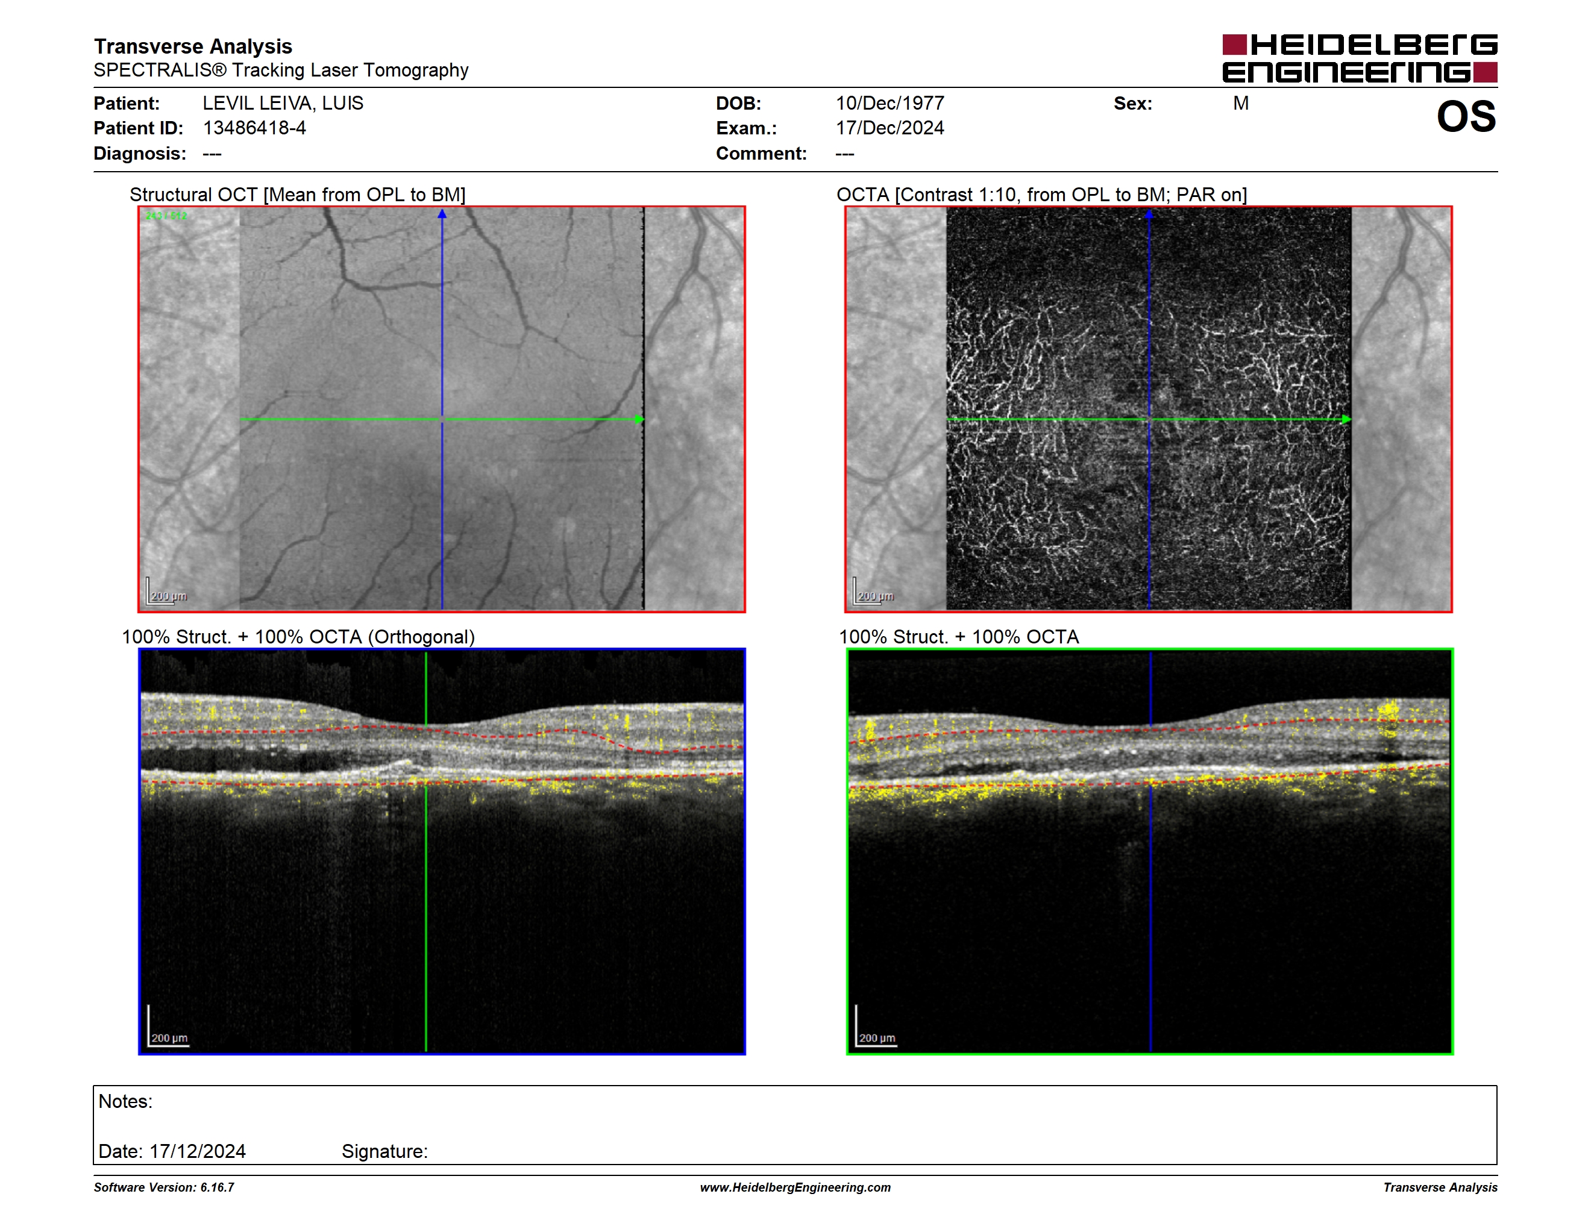Viewport: 1591px width, 1229px height.
Task: Click the green arrowhead in Structural OCT image
Action: tap(639, 419)
